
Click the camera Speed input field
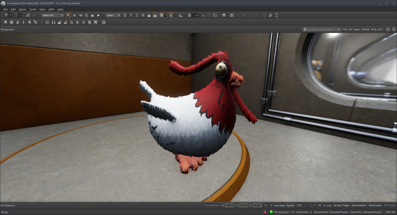(302, 205)
